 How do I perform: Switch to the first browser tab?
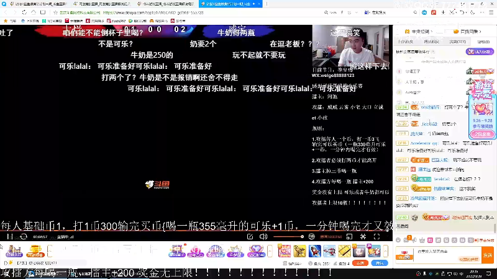38,4
